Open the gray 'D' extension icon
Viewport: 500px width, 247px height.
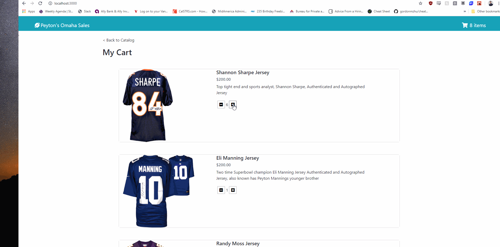coord(455,3)
